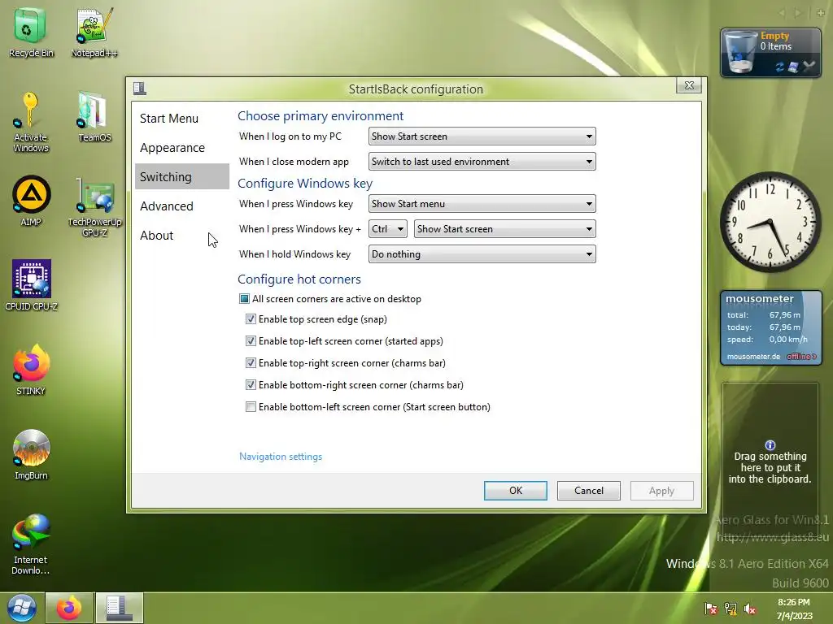Check Enable bottom-left screen corner option
The image size is (833, 624).
pyautogui.click(x=251, y=407)
